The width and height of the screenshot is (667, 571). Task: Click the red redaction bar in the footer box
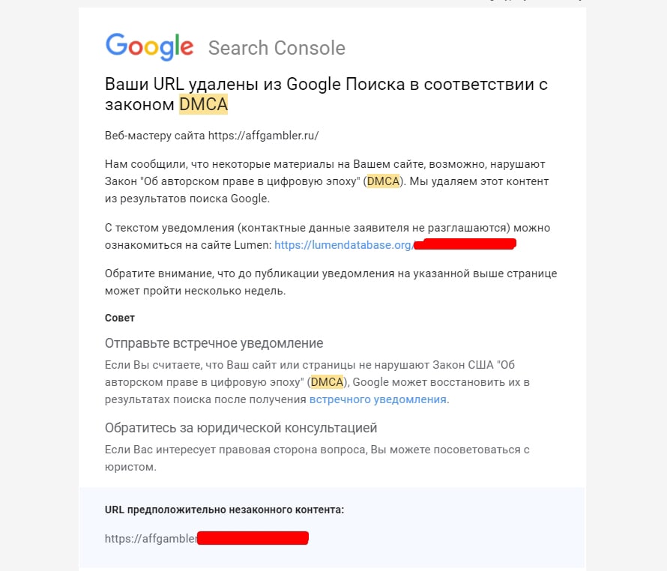253,538
